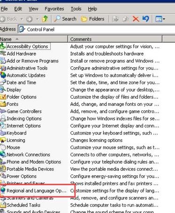Select the Phone and Modem Options icon
This screenshot has width=175, height=213.
point(3,162)
